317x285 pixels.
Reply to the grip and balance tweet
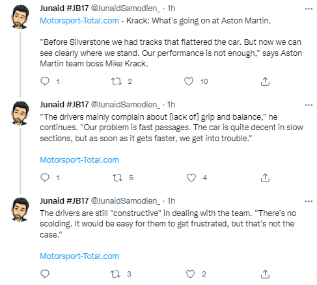(45, 178)
